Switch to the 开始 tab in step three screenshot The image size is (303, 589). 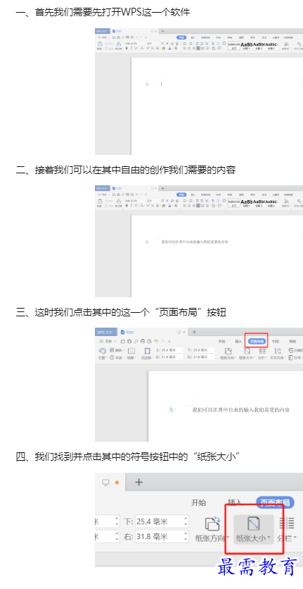tap(221, 342)
